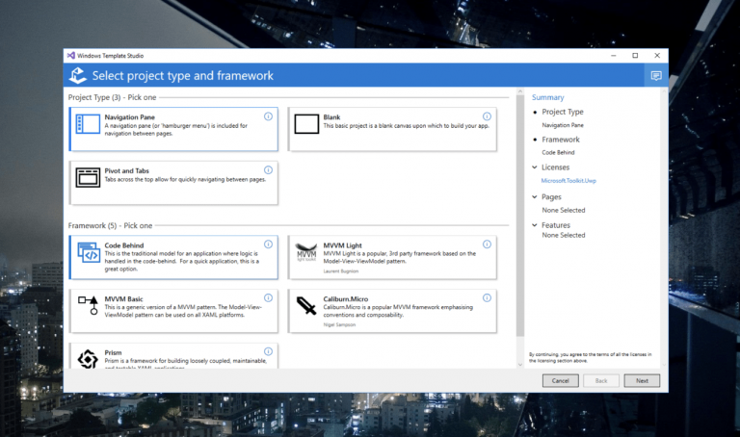Click the scroll up arrow of main list
The width and height of the screenshot is (740, 437).
(x=520, y=91)
